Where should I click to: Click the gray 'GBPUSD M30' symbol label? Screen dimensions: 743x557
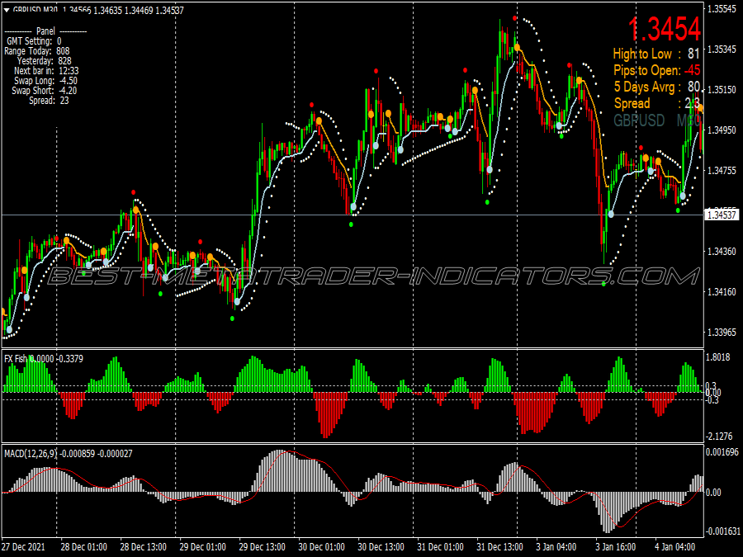click(657, 120)
